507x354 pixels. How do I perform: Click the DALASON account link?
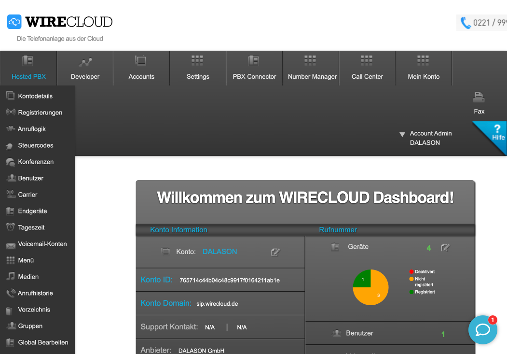click(x=219, y=251)
